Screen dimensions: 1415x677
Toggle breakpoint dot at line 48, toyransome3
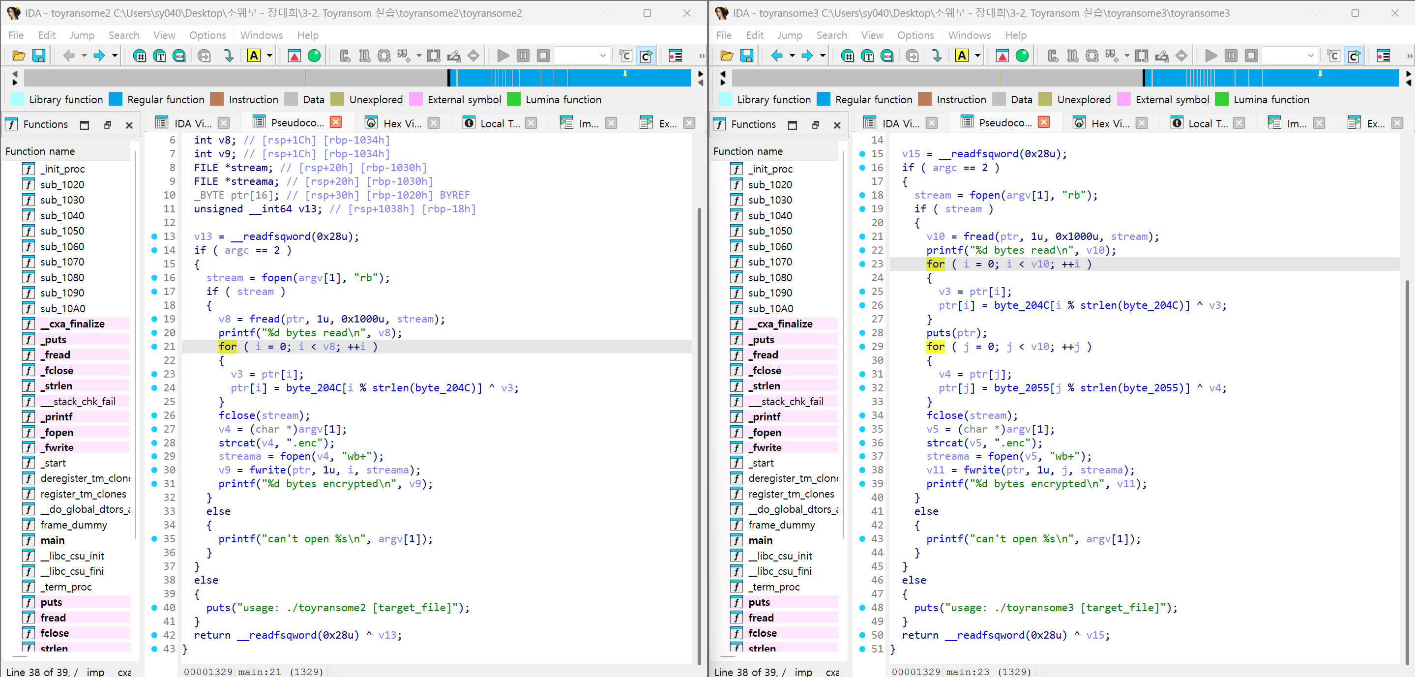(x=862, y=607)
